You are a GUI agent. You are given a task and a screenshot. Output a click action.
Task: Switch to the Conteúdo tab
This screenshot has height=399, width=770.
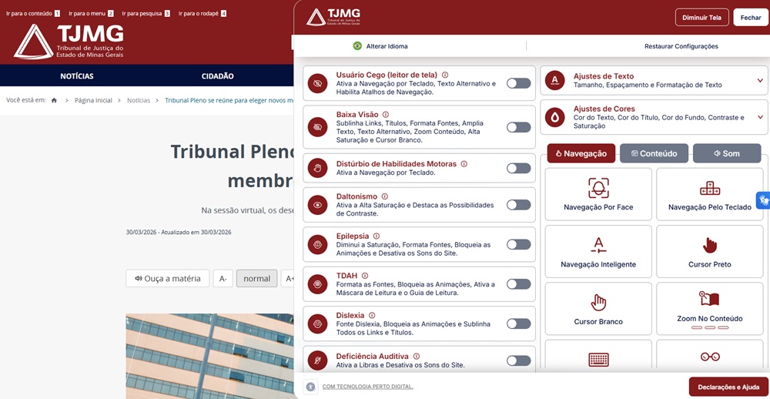point(654,153)
